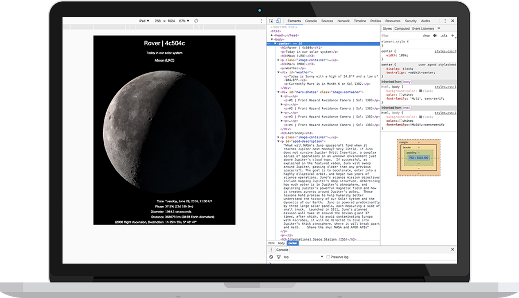The image size is (519, 298).
Task: Click the rotate device orientation icon
Action: (x=196, y=21)
